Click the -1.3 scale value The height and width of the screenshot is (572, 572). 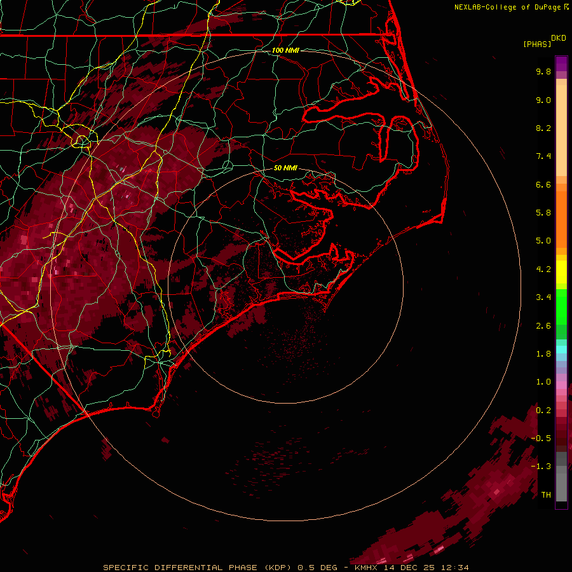[x=541, y=466]
